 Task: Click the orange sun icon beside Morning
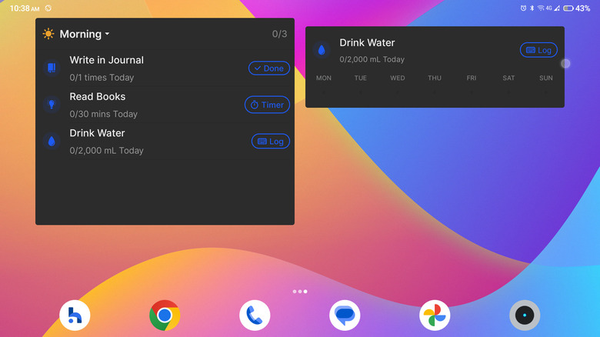(x=48, y=34)
